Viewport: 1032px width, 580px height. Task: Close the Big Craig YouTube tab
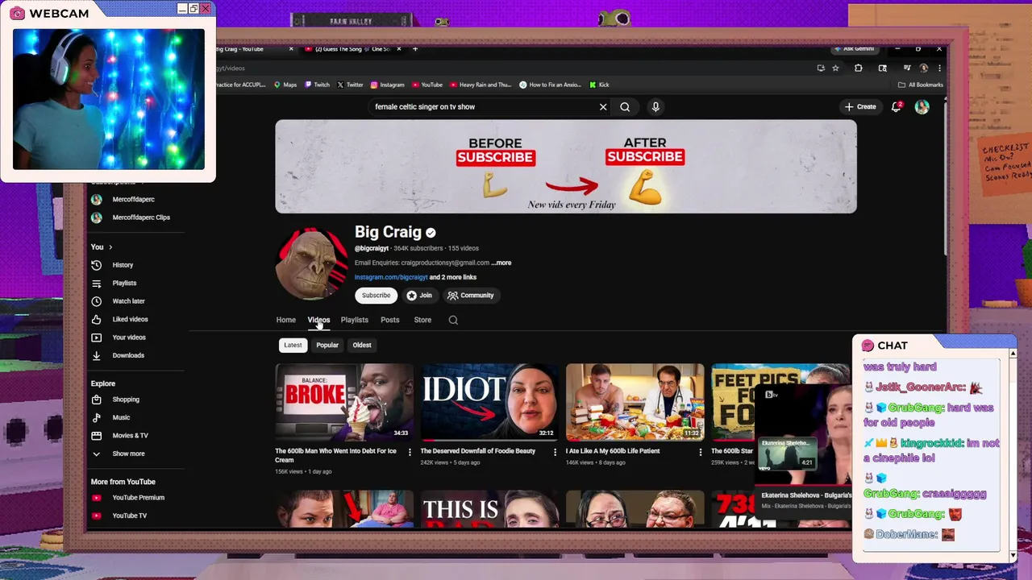click(291, 49)
